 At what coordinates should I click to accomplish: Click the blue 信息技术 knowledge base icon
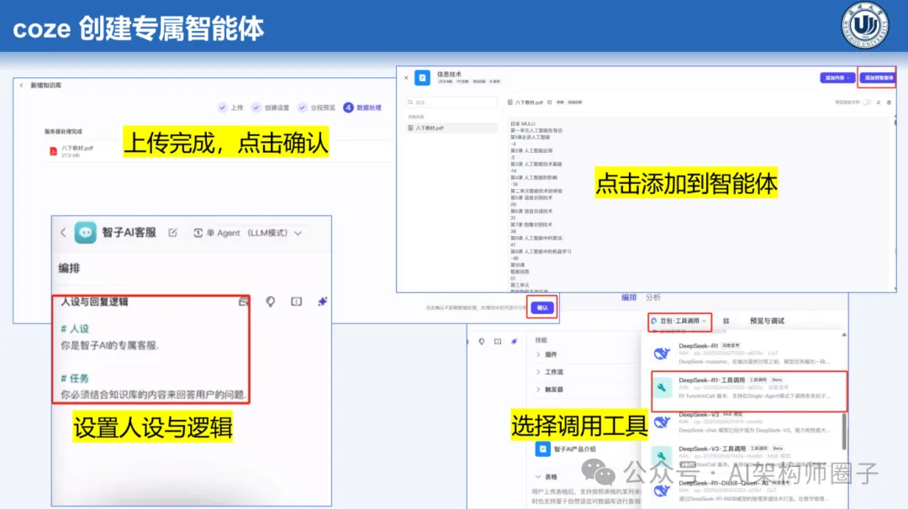click(423, 77)
